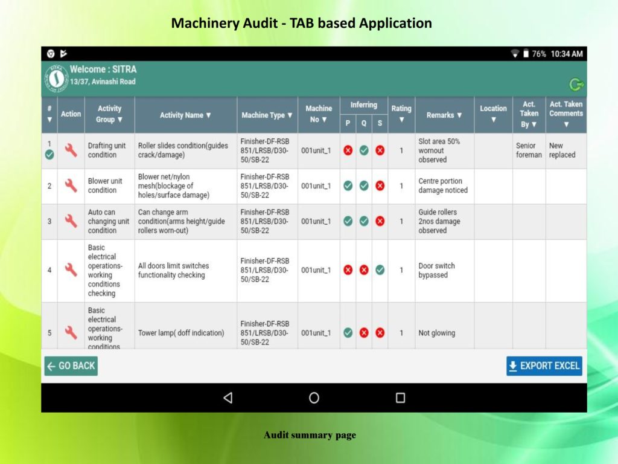Toggle P status in Door switch bypassed row
The height and width of the screenshot is (464, 618).
point(348,270)
